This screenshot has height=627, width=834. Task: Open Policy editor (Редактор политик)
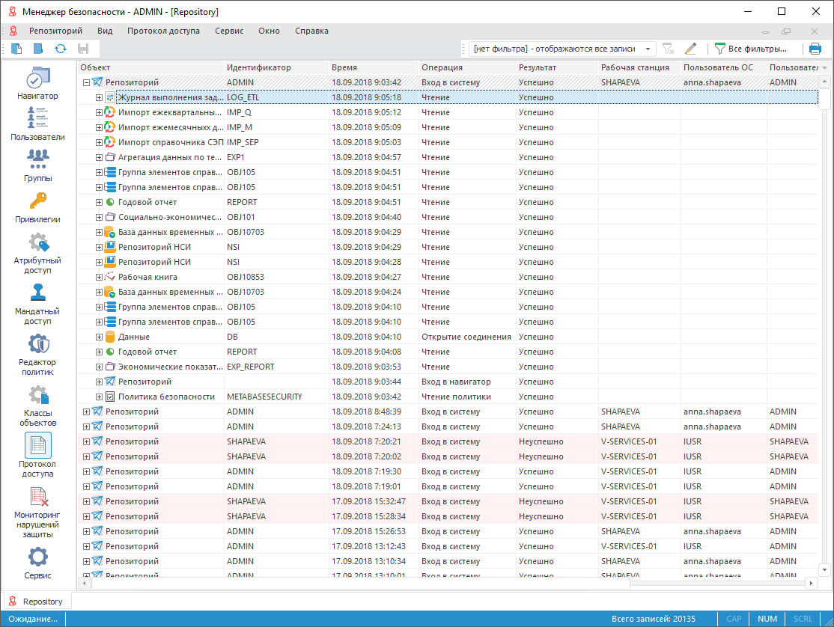point(37,355)
